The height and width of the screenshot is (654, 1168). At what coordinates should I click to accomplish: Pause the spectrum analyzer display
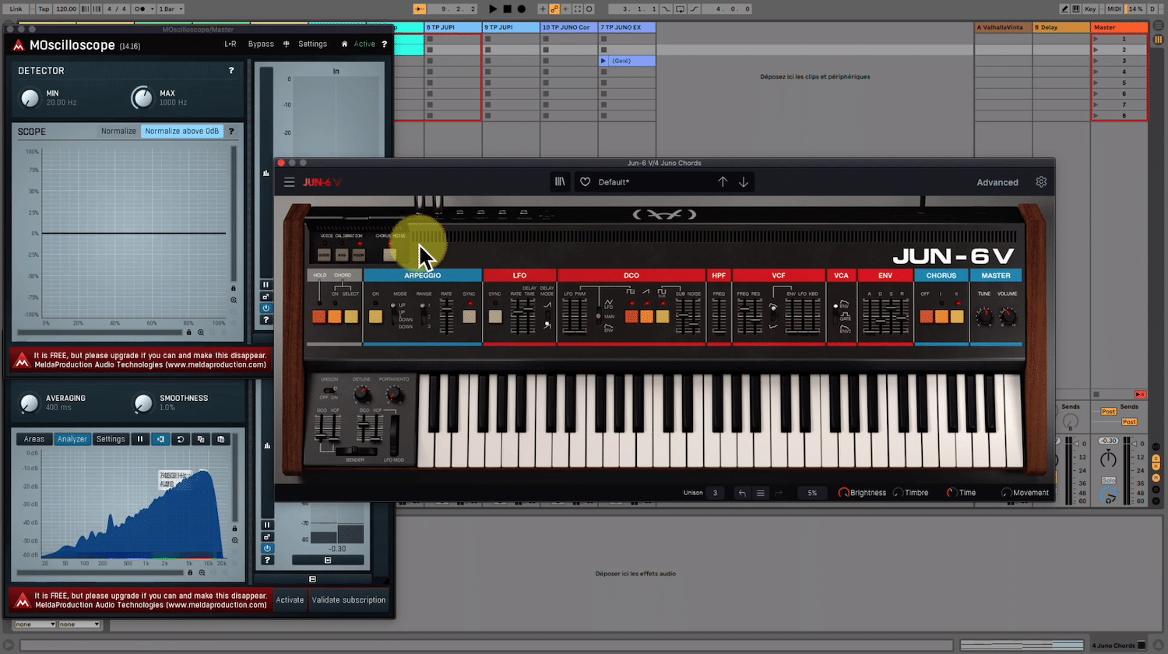click(140, 439)
